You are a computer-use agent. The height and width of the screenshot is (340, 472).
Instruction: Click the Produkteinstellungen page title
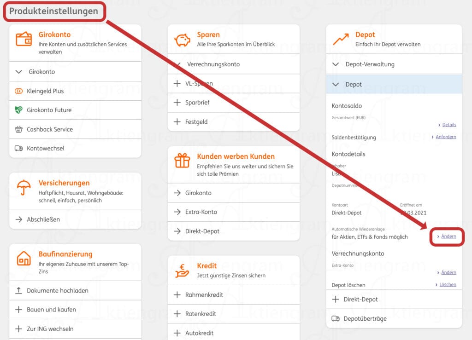coord(53,11)
